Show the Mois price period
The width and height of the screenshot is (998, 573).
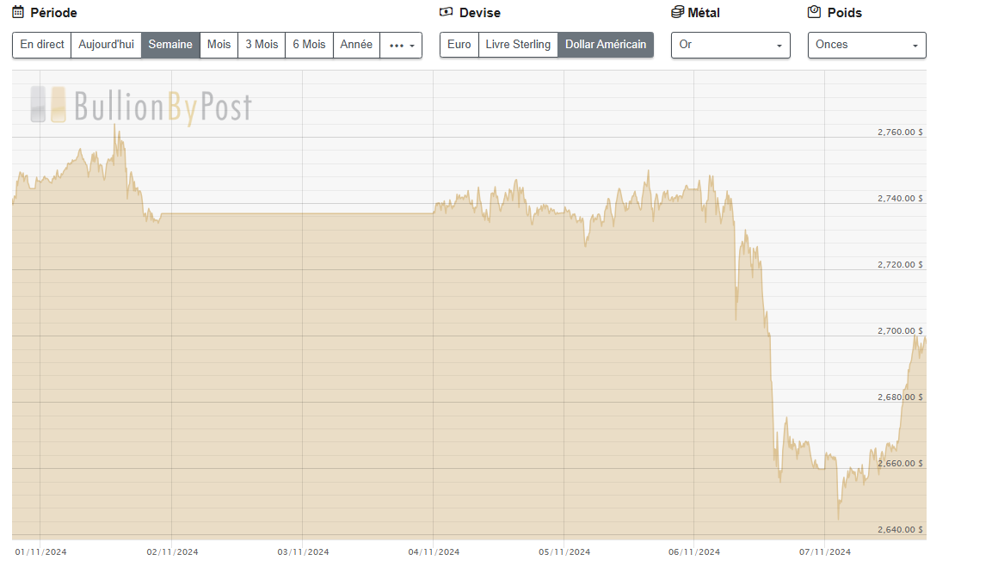tap(219, 45)
